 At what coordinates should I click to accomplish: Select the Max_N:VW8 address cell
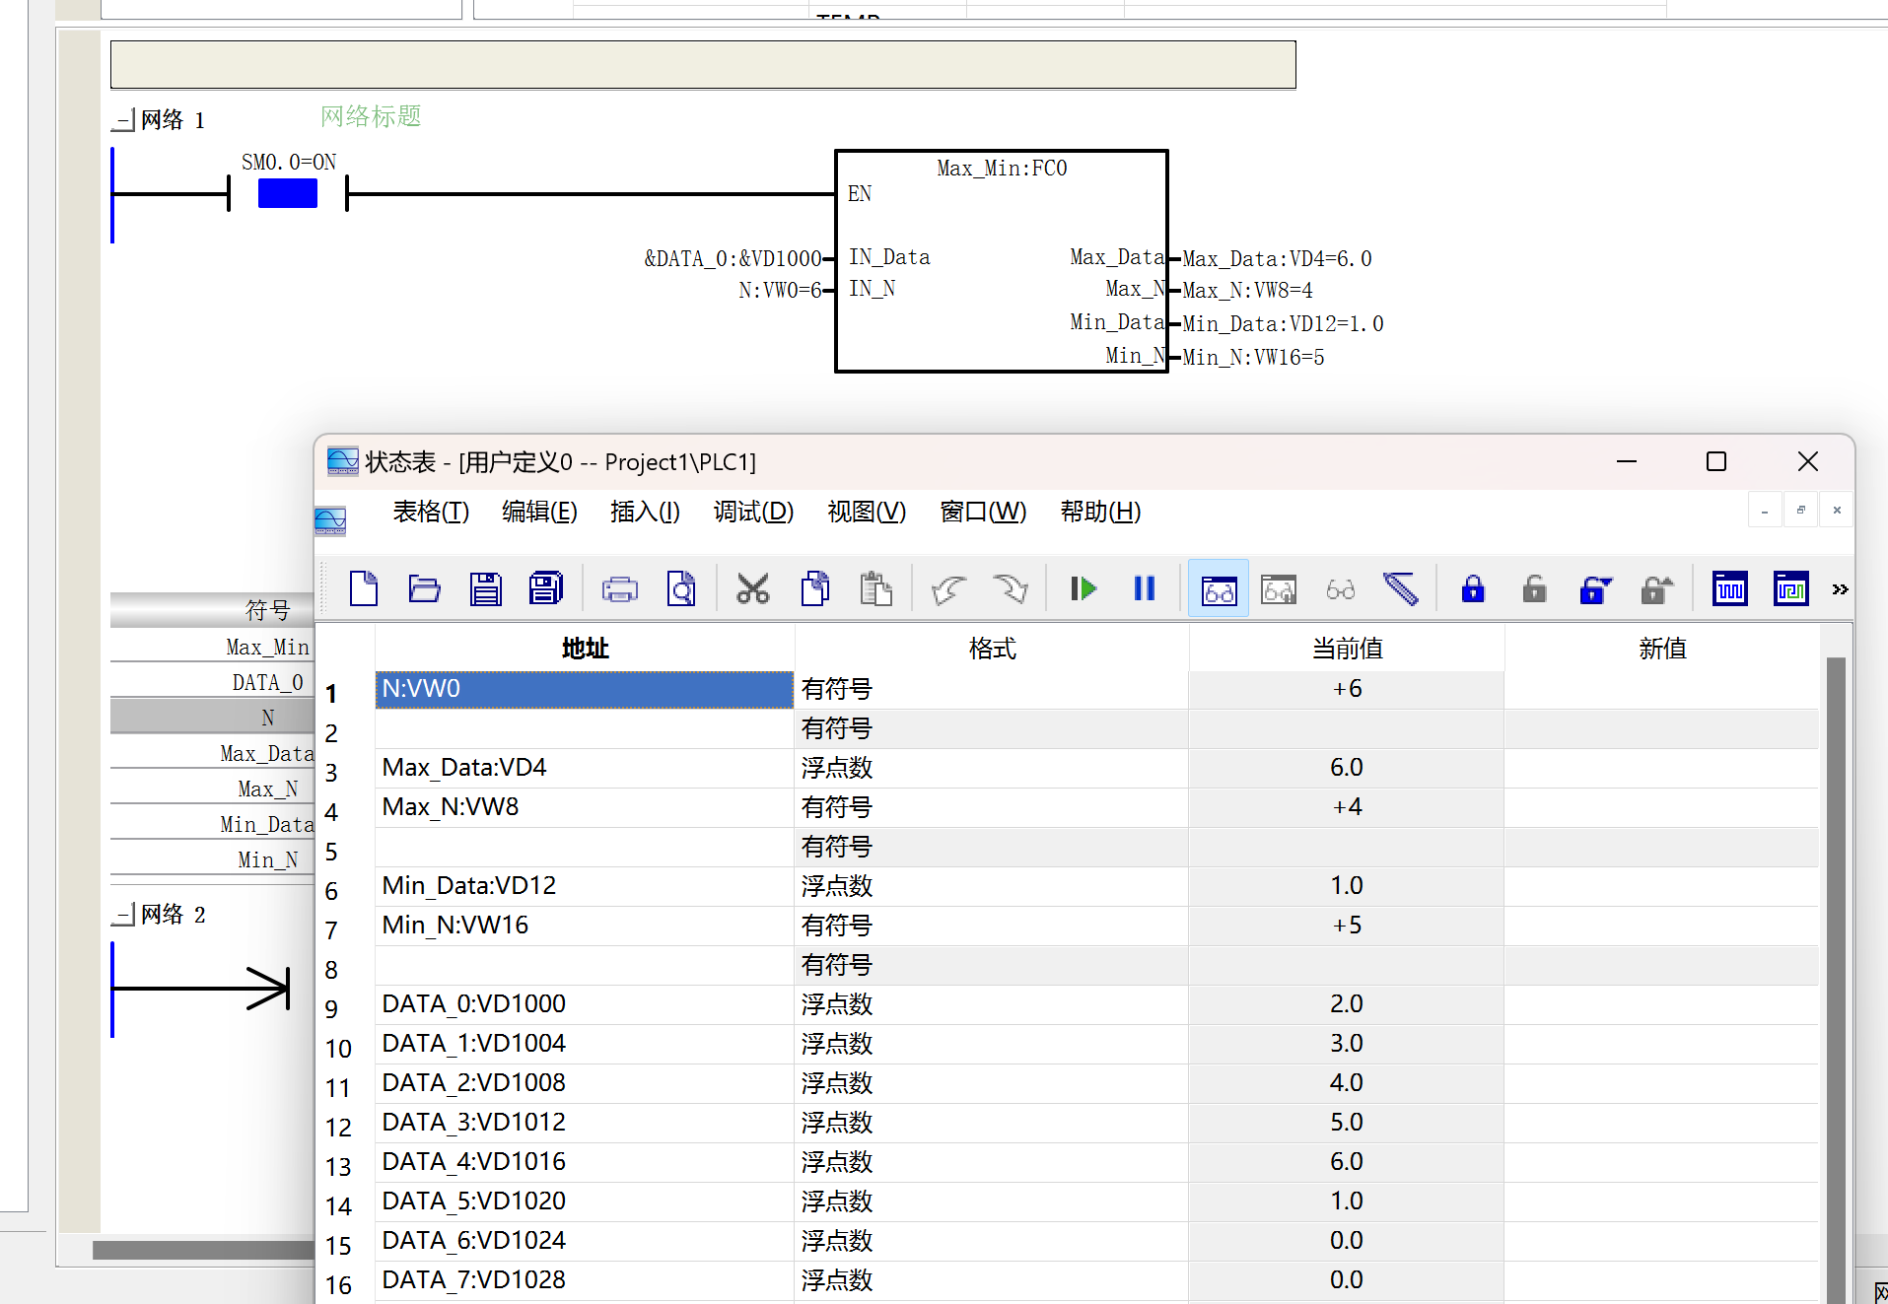[585, 807]
